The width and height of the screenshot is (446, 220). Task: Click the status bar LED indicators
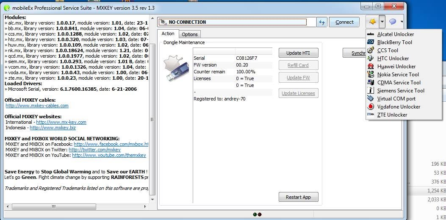[x=257, y=214]
